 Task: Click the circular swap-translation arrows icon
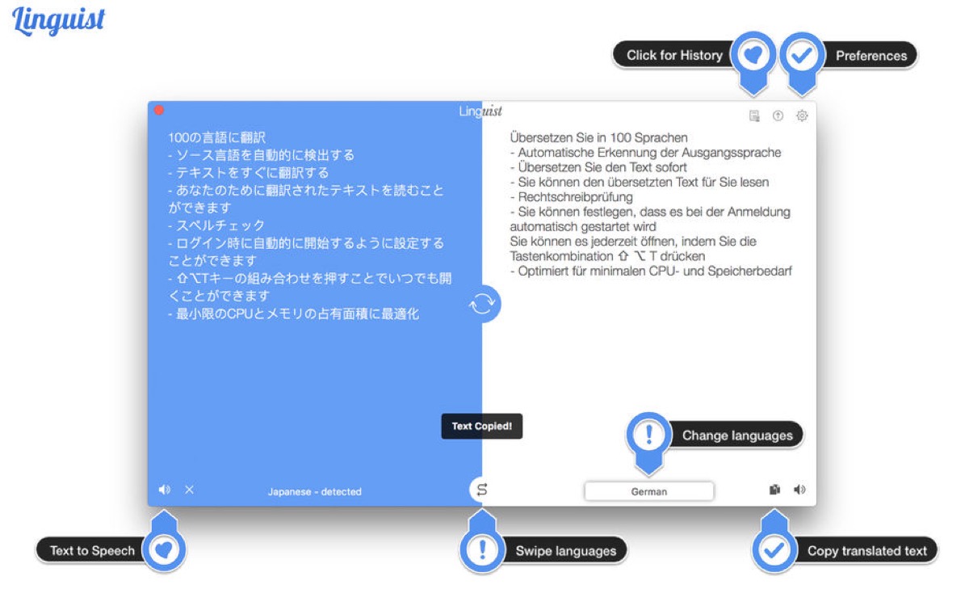click(x=482, y=304)
